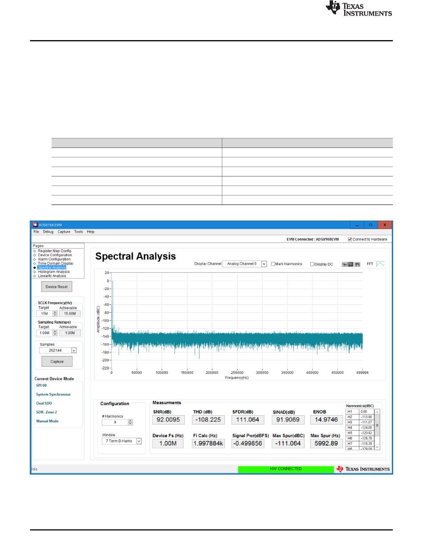Click the ADS8168 EVM title bar app icon

tap(35, 225)
